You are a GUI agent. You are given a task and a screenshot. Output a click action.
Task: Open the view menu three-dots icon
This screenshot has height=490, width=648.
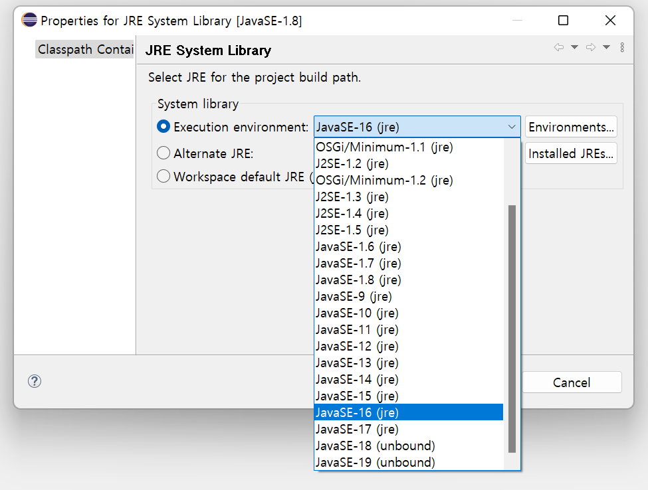[x=622, y=47]
